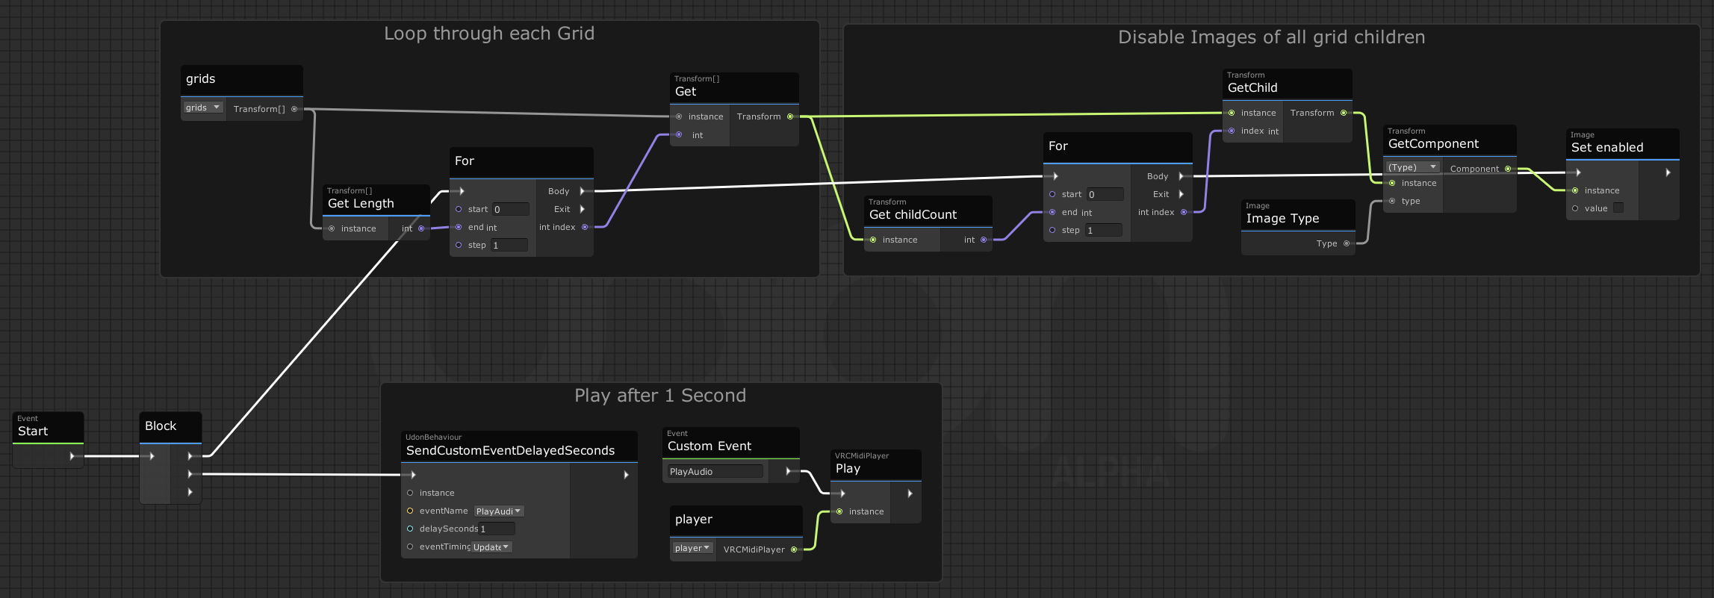The image size is (1714, 598).
Task: Open the eventTiming Update dropdown
Action: [491, 547]
